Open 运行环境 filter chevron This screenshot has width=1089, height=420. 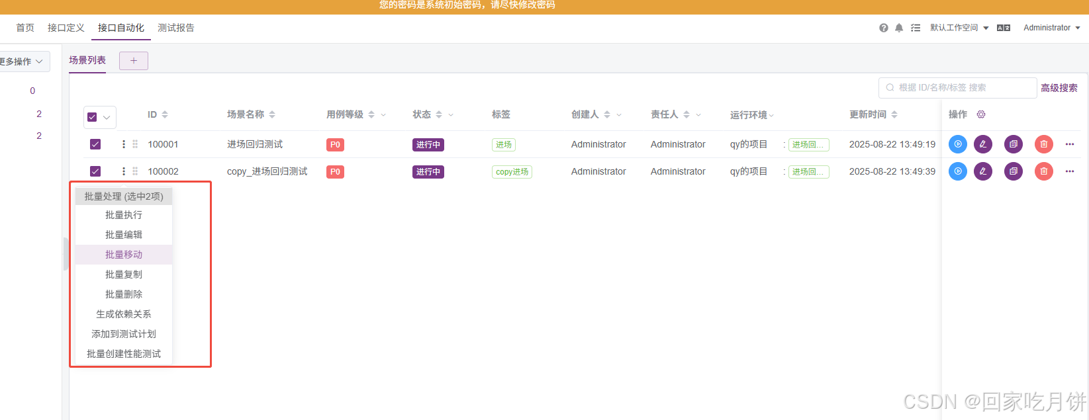click(x=771, y=116)
